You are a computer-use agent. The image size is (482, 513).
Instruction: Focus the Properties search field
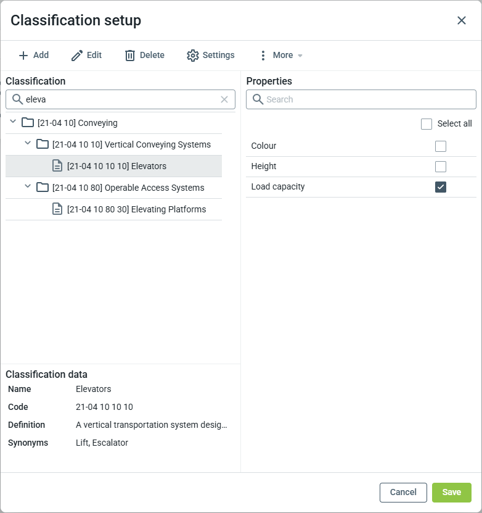point(361,99)
